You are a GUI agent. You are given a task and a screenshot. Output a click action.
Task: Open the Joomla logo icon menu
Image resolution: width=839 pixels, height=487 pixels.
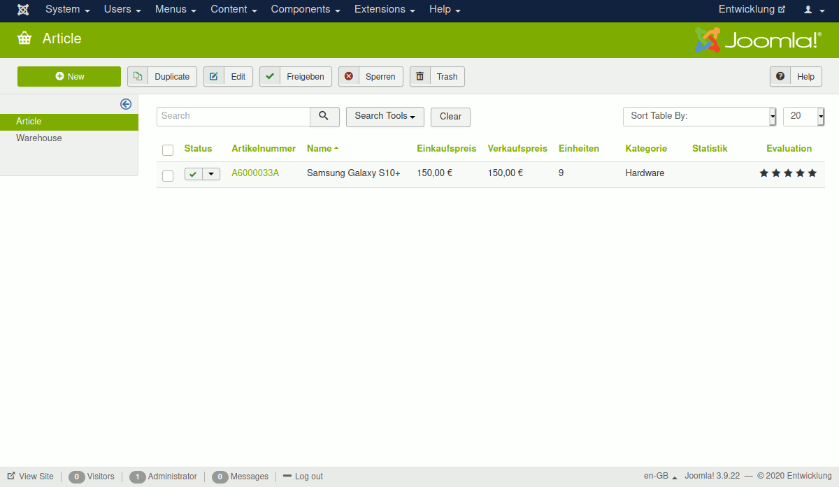[x=23, y=10]
